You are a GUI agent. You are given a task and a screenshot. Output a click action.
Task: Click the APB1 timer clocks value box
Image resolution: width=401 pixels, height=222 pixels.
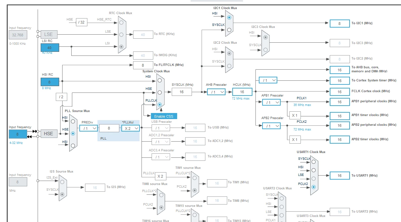[339, 116]
